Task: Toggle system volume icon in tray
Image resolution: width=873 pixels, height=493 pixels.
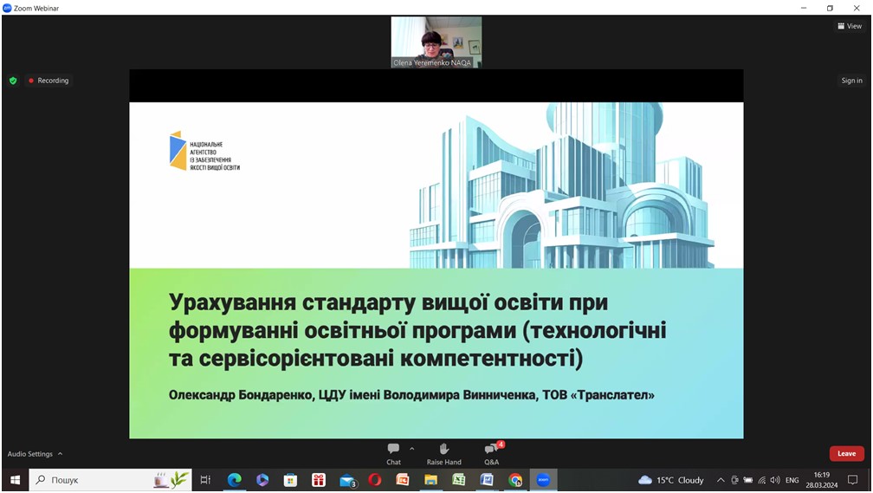Action: coord(774,480)
